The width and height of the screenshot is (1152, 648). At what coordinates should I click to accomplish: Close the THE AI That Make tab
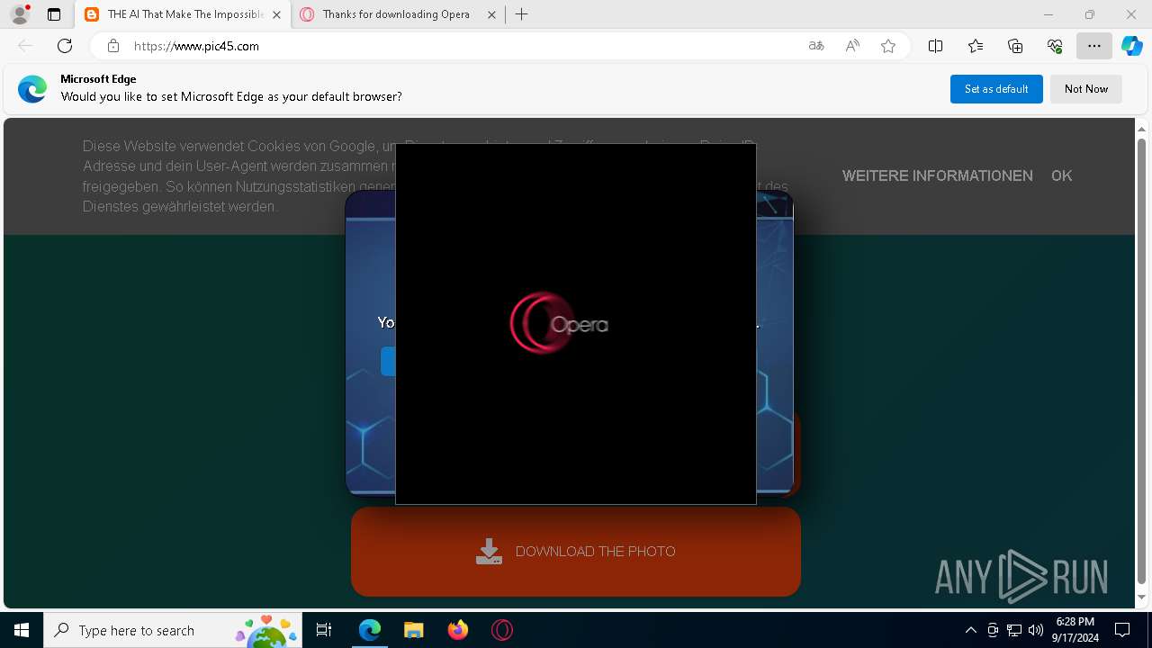[276, 14]
